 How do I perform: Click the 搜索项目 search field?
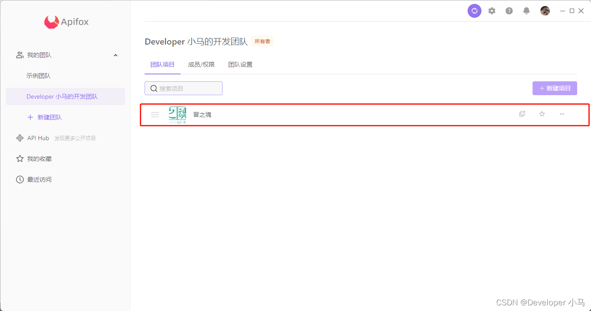pos(184,88)
